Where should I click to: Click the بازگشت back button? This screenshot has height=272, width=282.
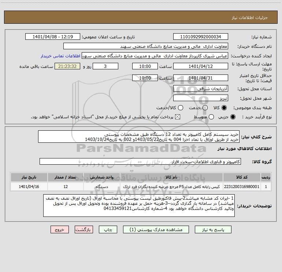(84, 230)
